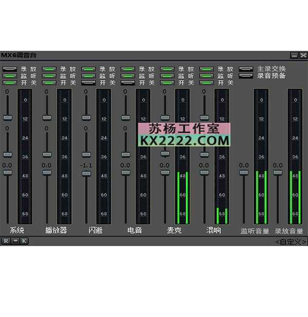The height and width of the screenshot is (317, 308).
Task: Toggle 录放 switch on 混响 channel
Action: tap(206, 69)
